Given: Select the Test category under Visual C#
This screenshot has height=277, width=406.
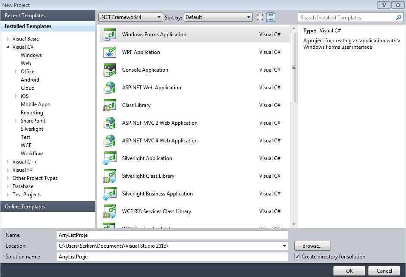Looking at the screenshot, I should pos(25,137).
